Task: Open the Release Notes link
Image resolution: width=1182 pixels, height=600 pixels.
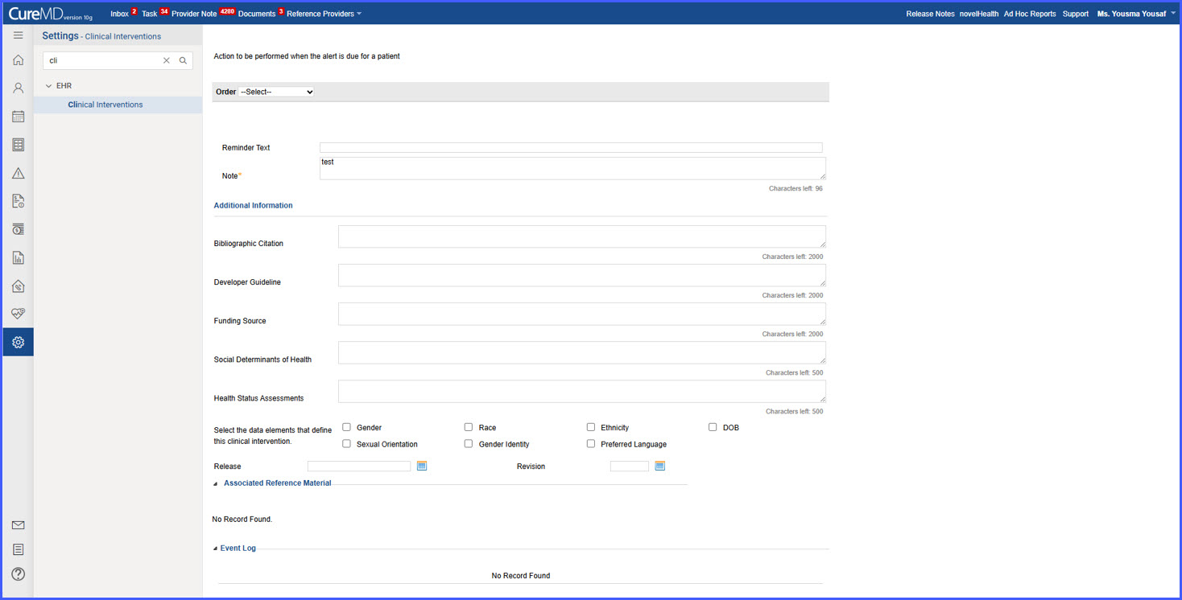Action: tap(930, 14)
